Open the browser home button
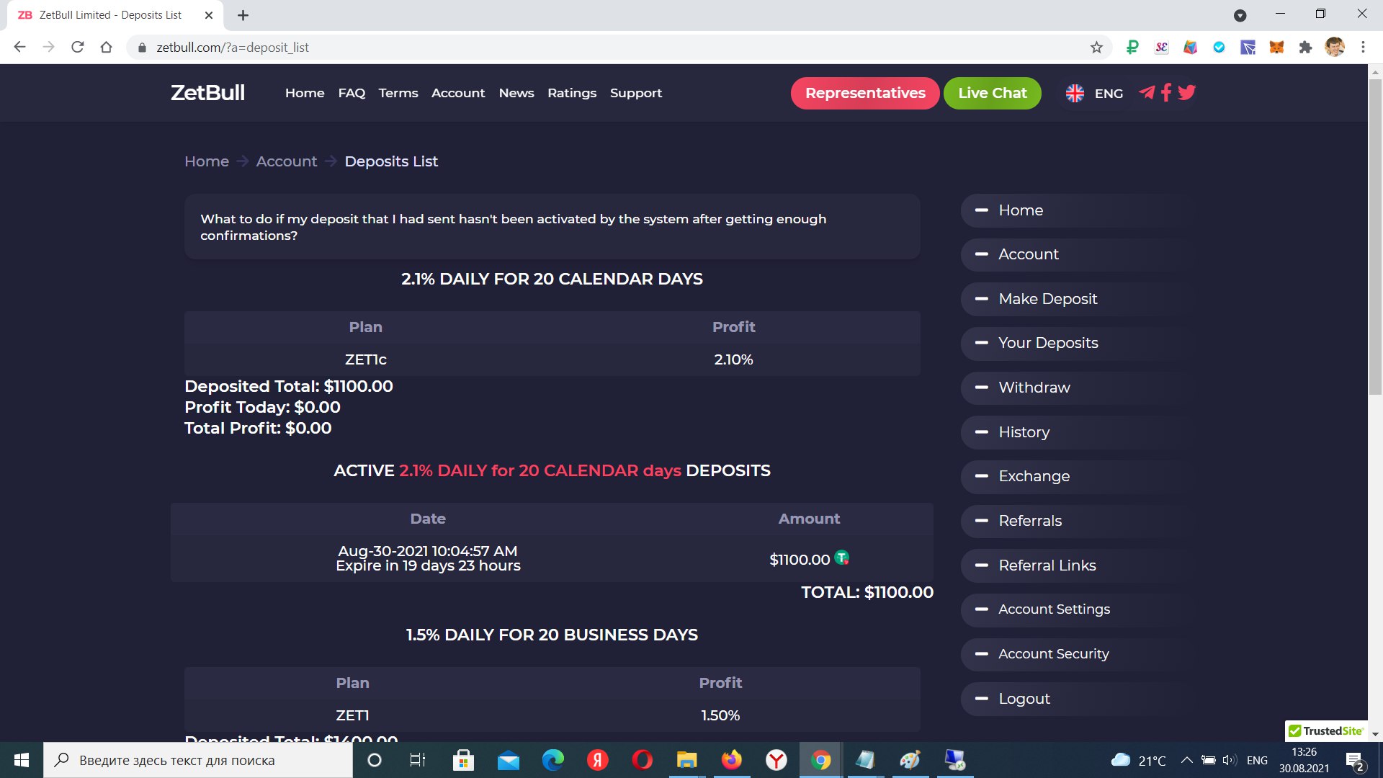The width and height of the screenshot is (1383, 778). click(x=107, y=48)
